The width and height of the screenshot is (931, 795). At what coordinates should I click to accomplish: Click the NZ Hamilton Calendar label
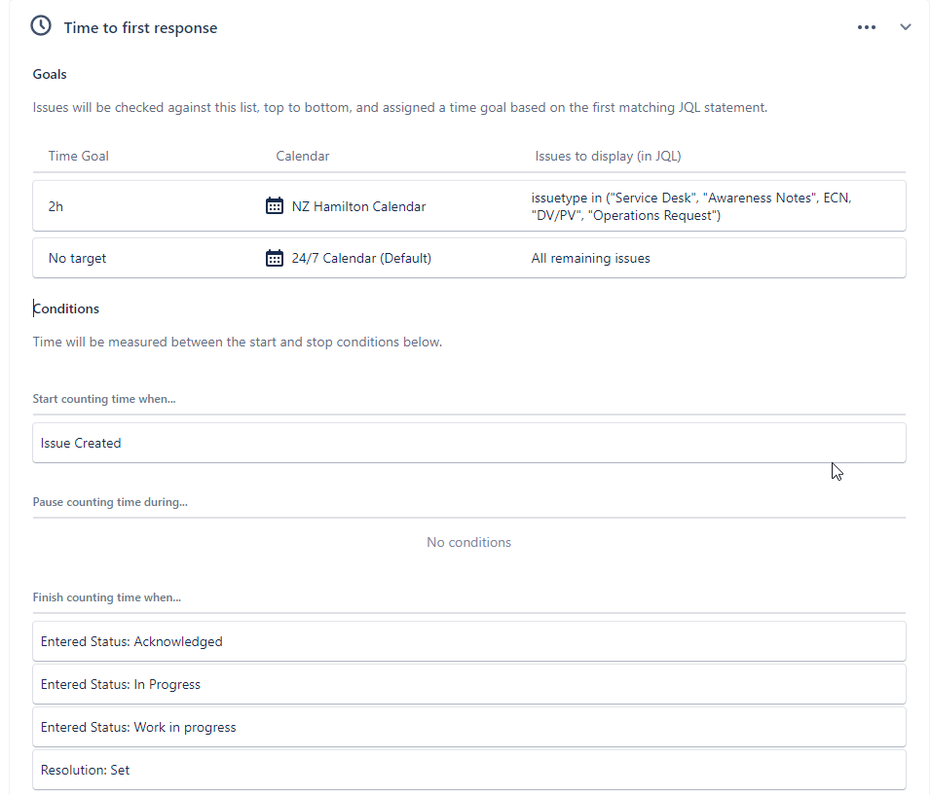(x=358, y=206)
